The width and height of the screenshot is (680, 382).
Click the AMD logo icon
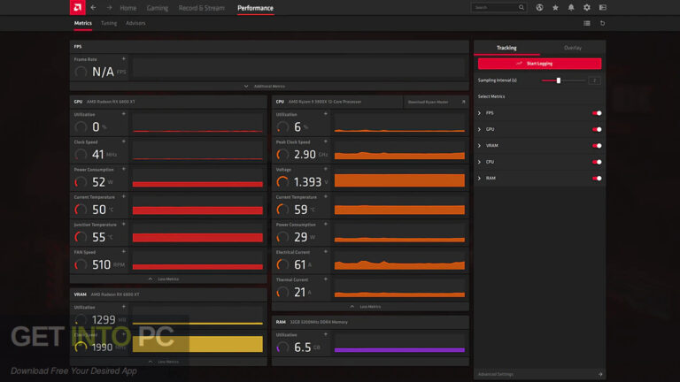(x=78, y=7)
